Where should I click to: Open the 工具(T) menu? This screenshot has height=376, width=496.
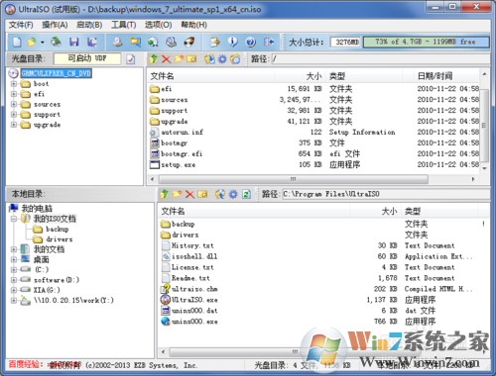click(x=124, y=25)
